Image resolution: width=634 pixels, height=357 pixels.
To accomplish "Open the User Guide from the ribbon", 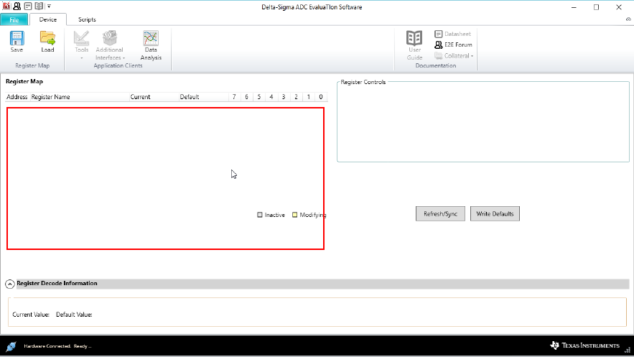I will point(414,45).
